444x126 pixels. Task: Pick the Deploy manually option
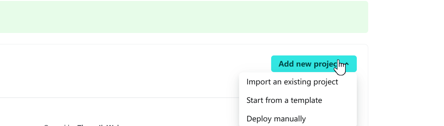(276, 119)
